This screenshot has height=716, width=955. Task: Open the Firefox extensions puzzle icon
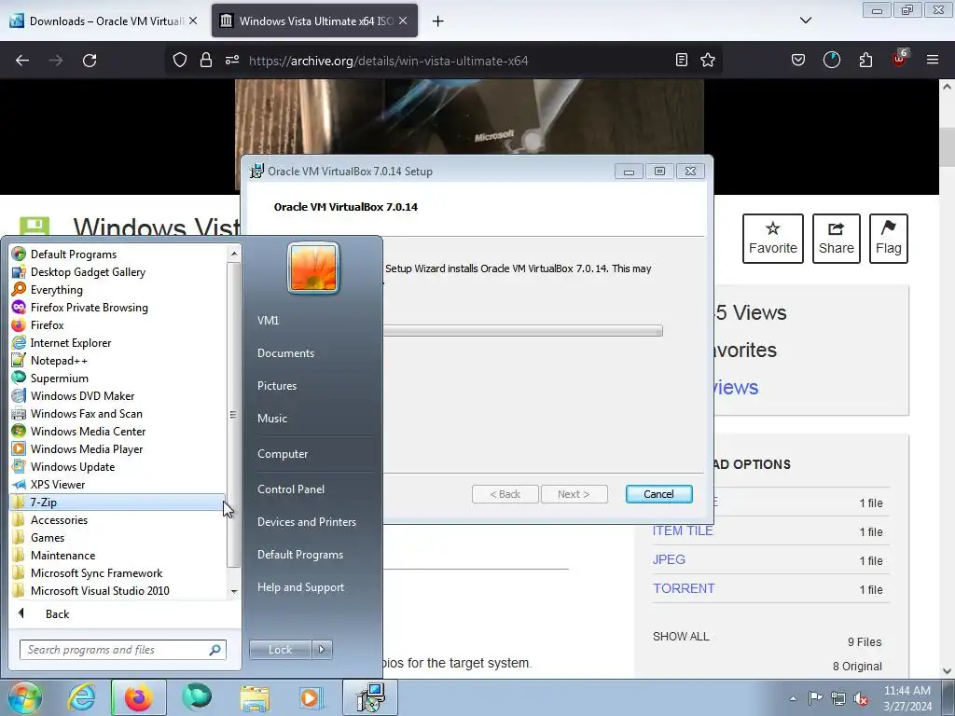[865, 60]
